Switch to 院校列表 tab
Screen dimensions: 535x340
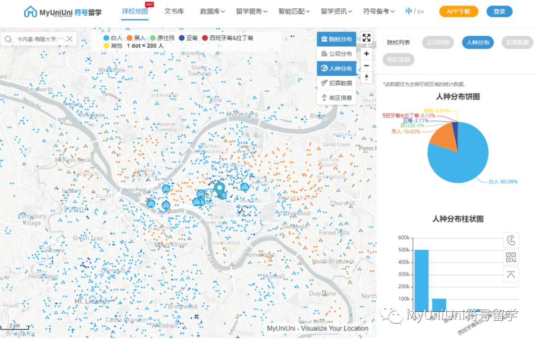tap(398, 42)
